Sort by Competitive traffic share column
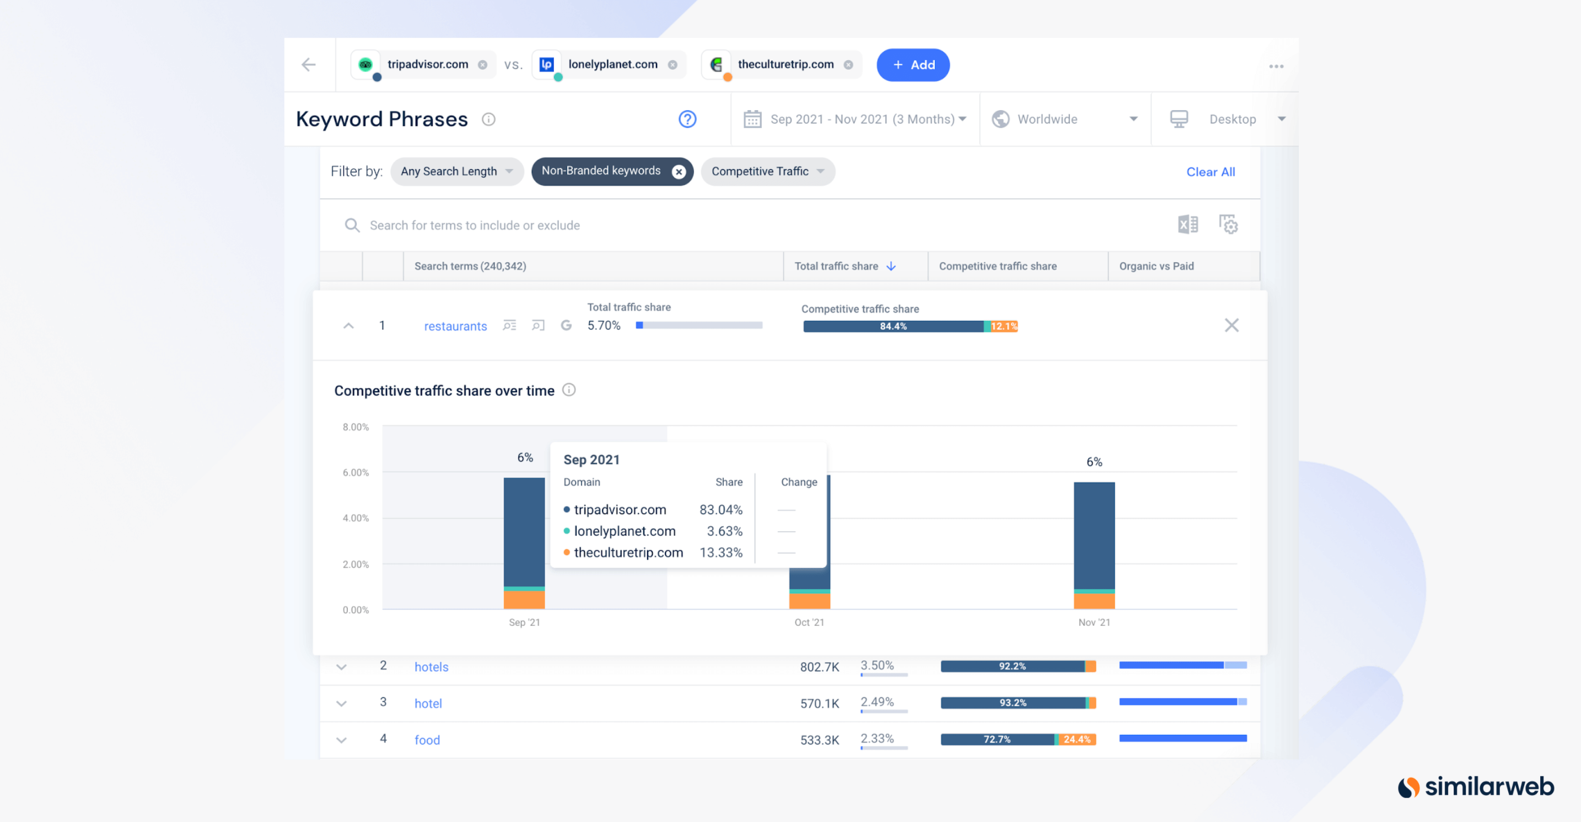1581x822 pixels. point(997,266)
